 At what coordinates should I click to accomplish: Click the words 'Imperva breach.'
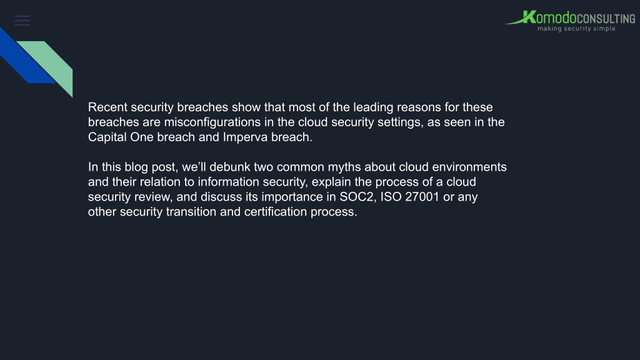pyautogui.click(x=267, y=137)
